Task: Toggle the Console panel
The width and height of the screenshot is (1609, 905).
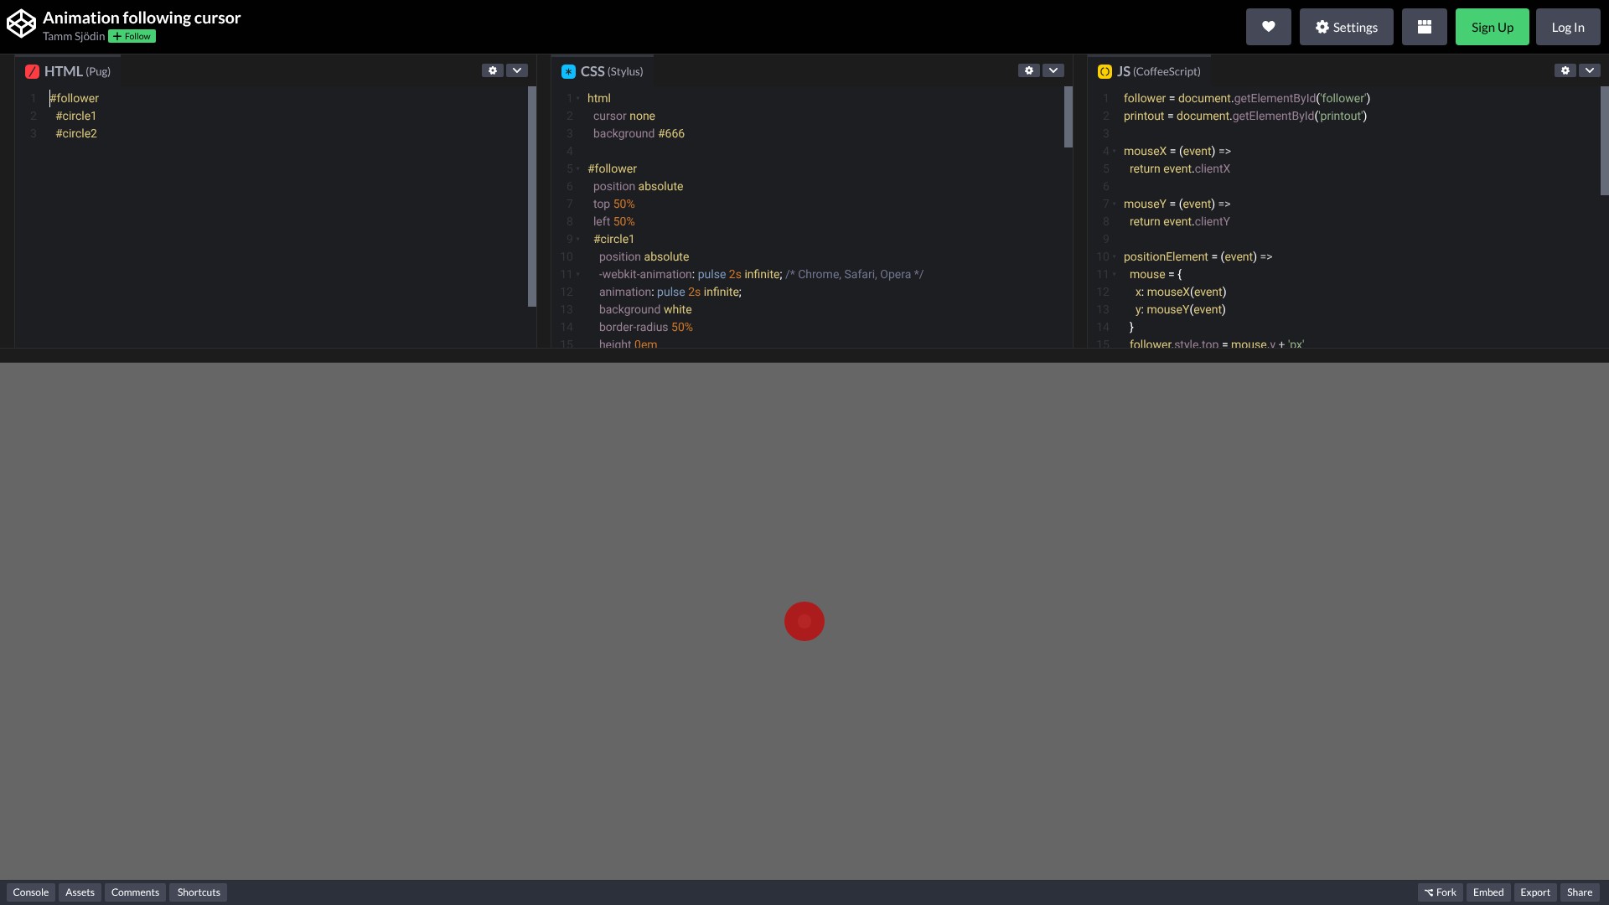Action: point(31,892)
